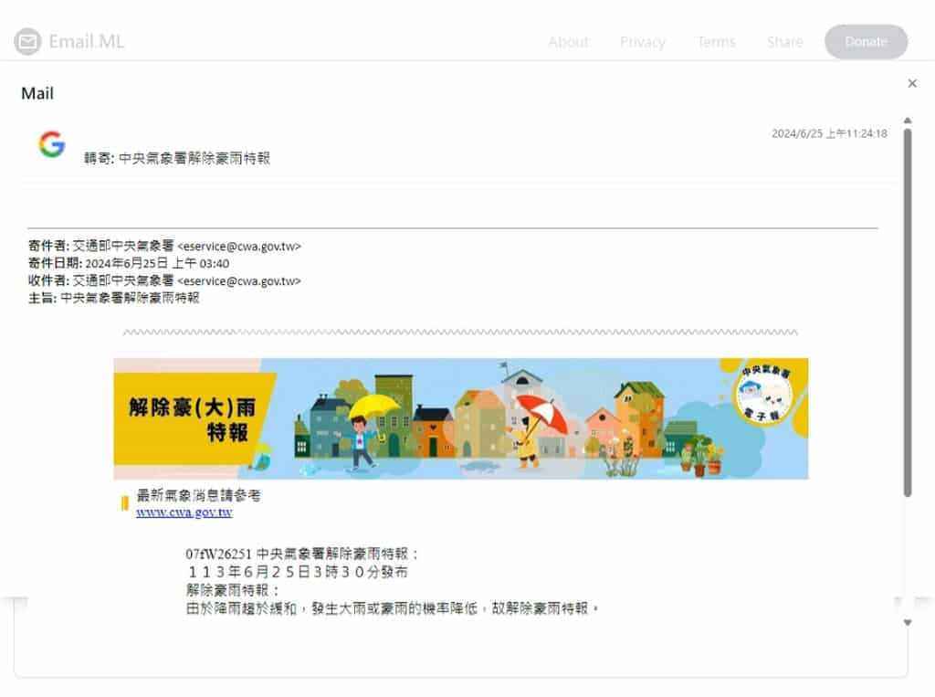Open the About page

tap(568, 42)
